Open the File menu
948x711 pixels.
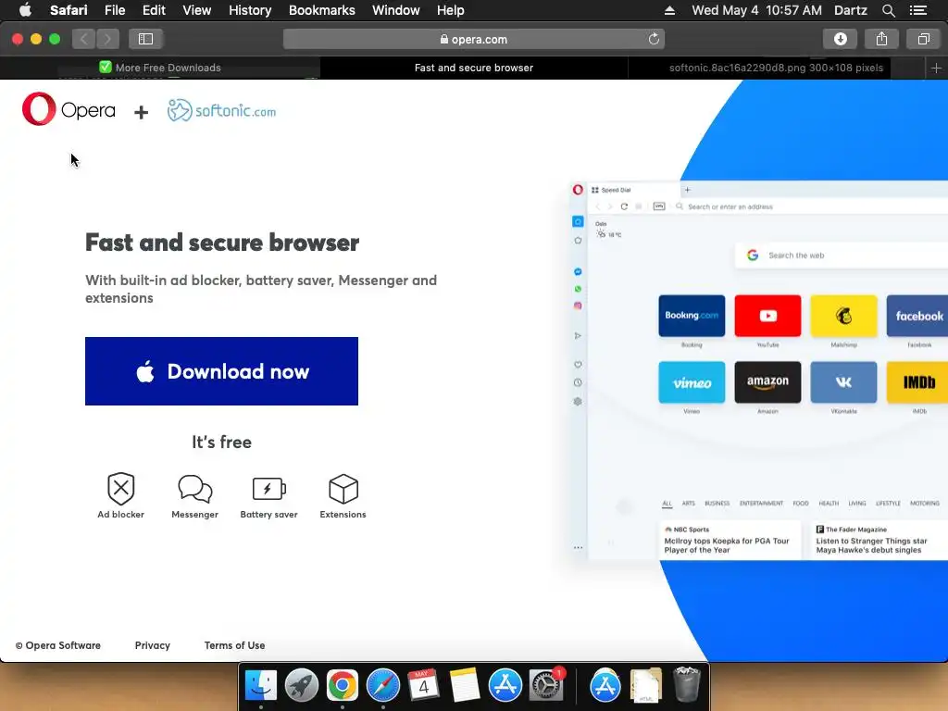pyautogui.click(x=115, y=10)
